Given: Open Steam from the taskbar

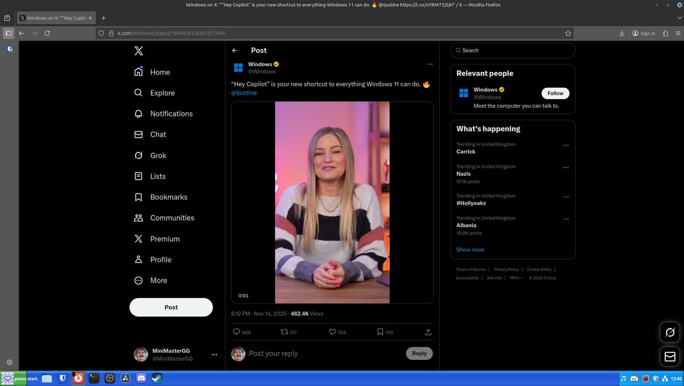Looking at the screenshot, I should [x=156, y=378].
